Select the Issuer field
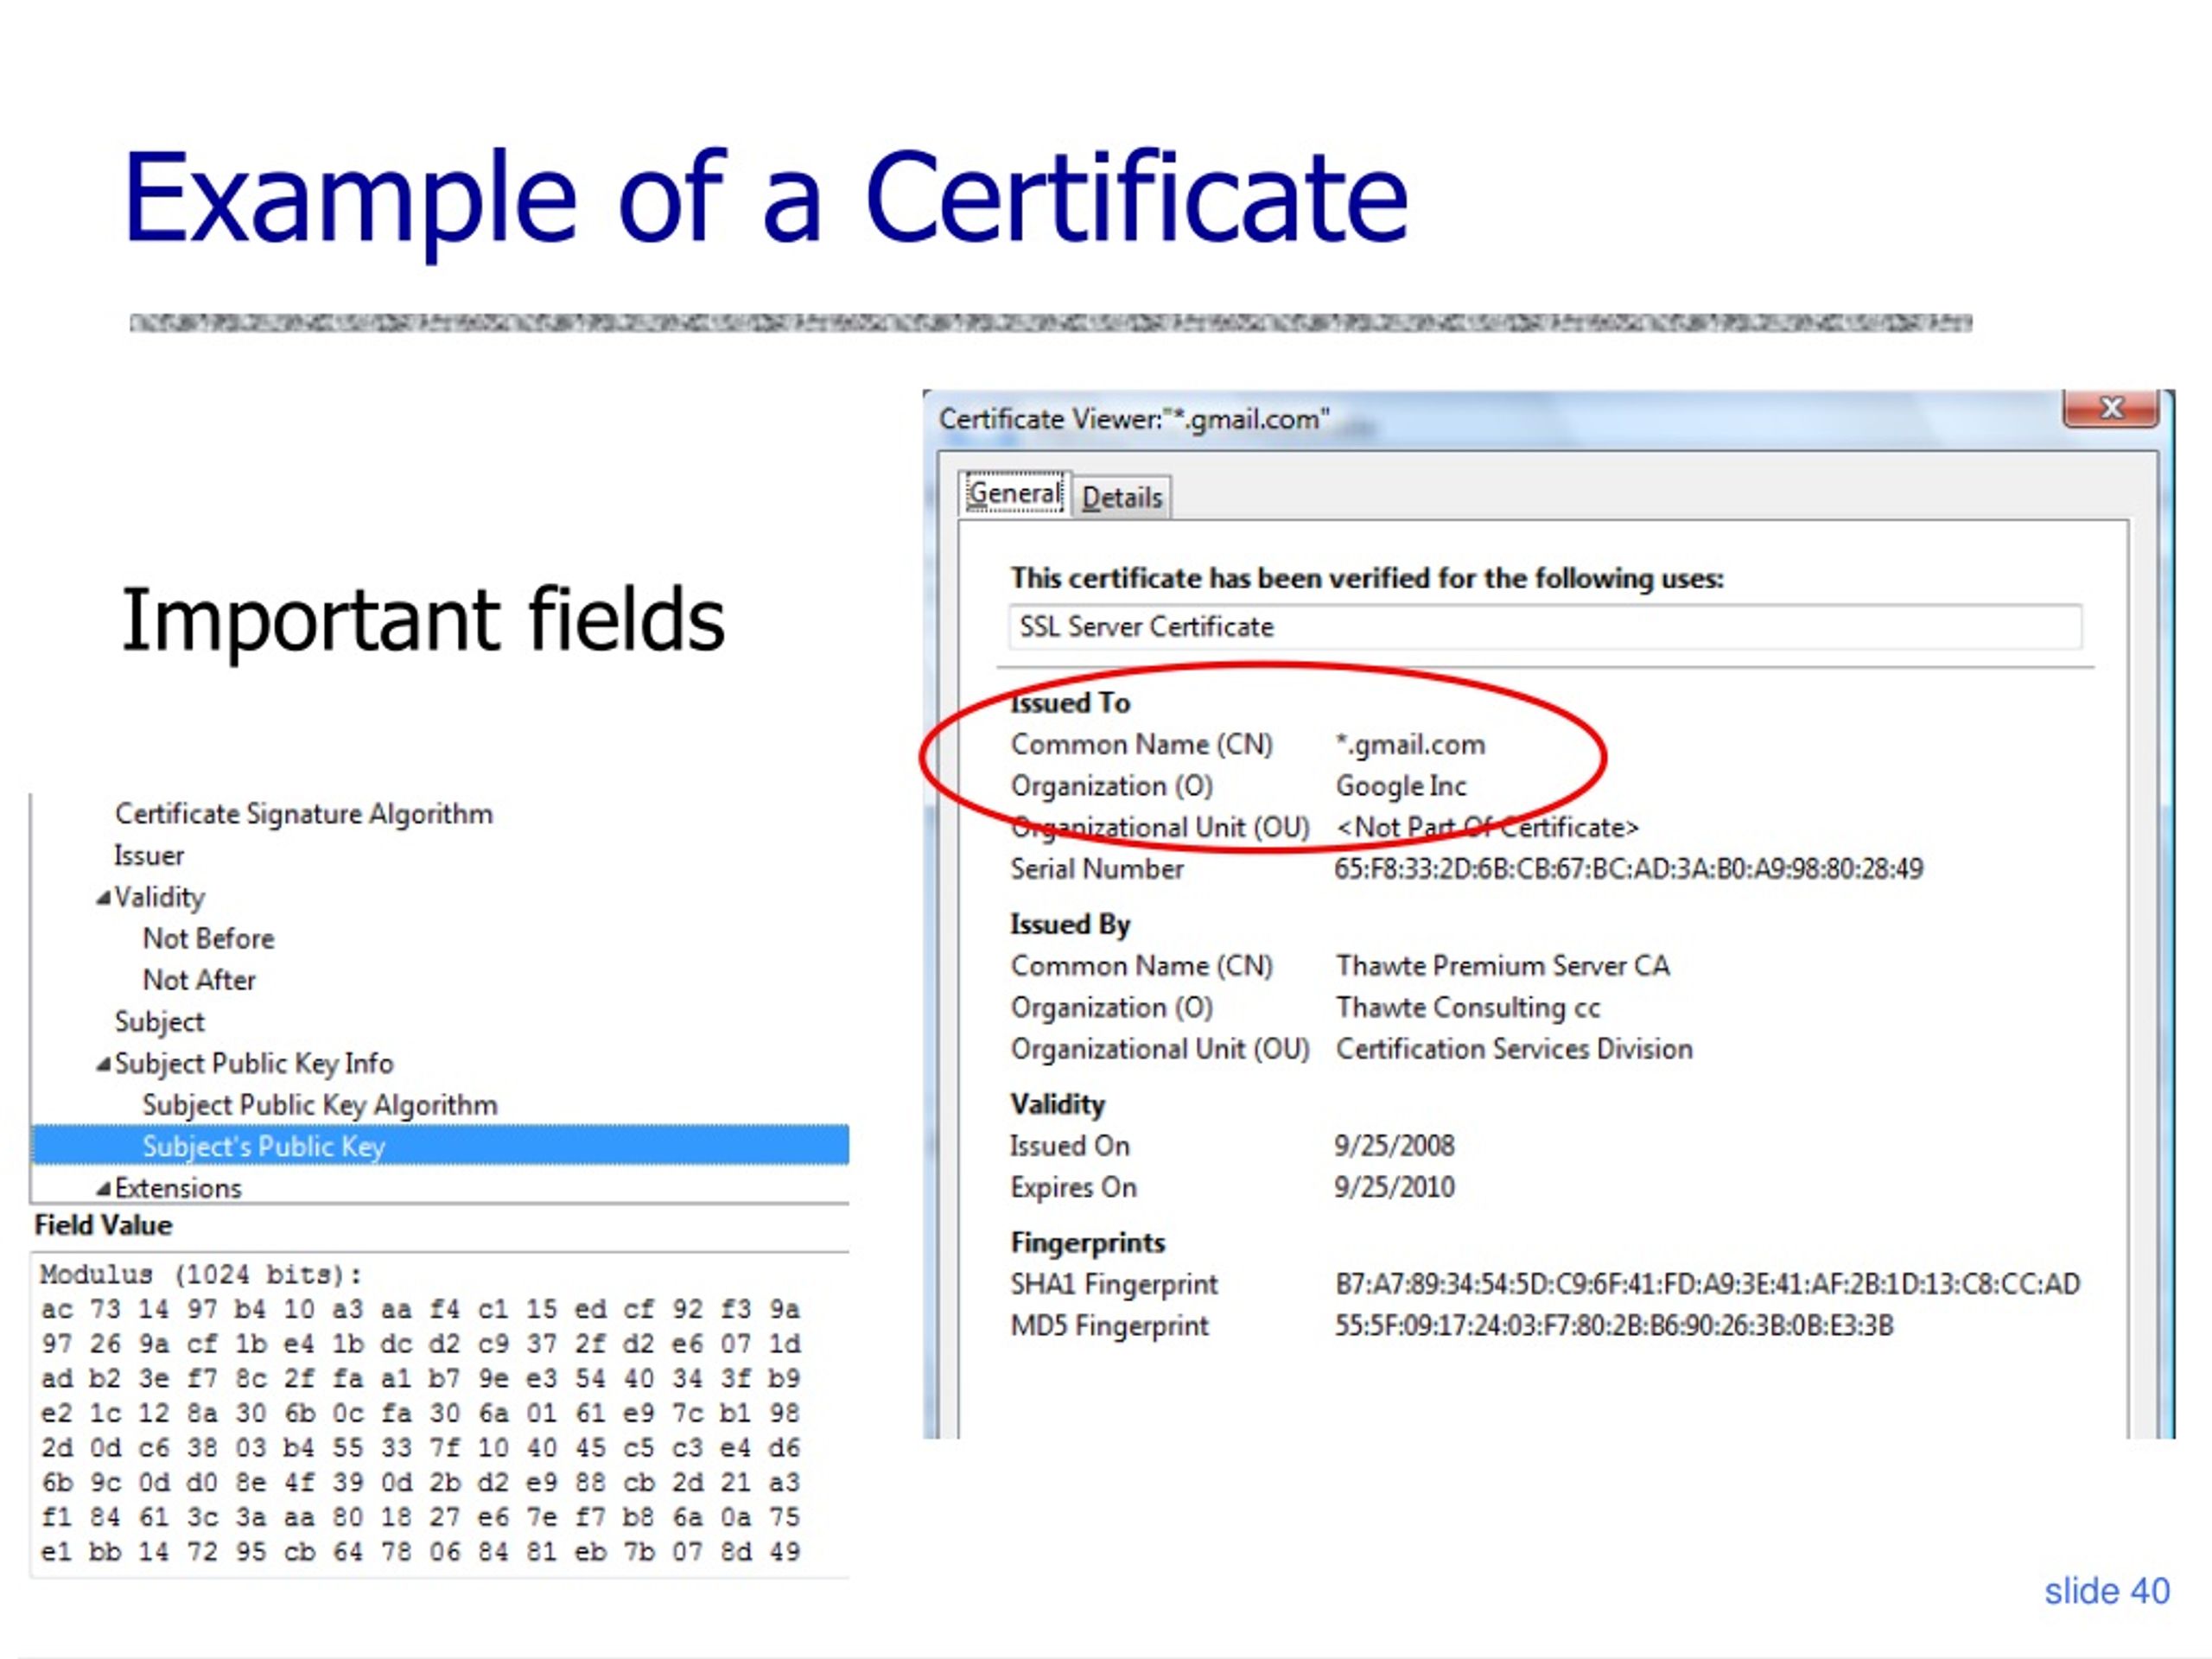 click(149, 856)
